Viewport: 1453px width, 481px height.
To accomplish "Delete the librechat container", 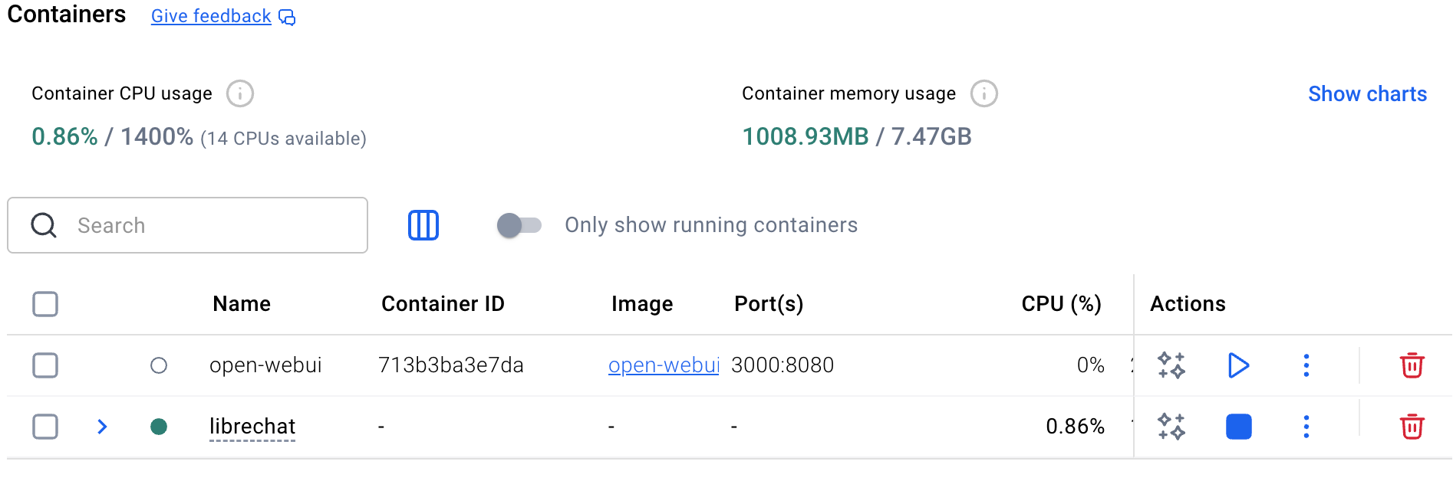I will (1412, 427).
